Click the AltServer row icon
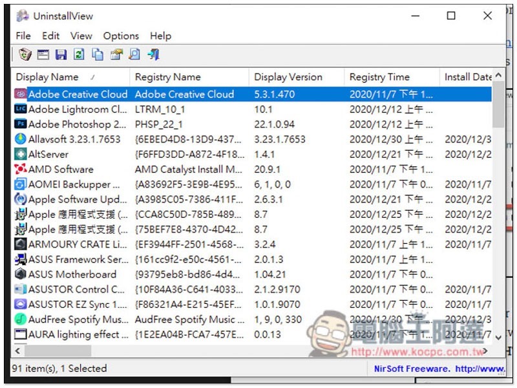This screenshot has width=517, height=388. click(21, 154)
